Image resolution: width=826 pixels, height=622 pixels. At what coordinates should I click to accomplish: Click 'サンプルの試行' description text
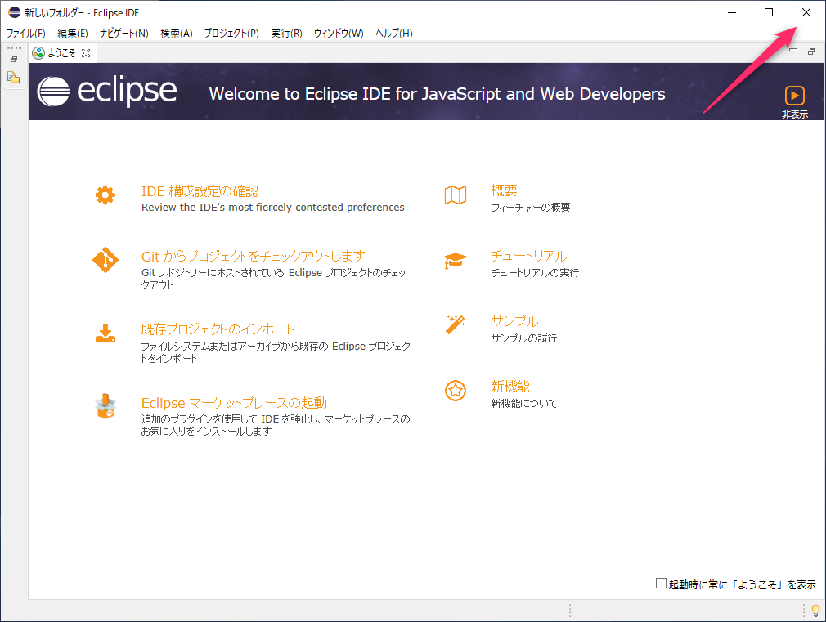pyautogui.click(x=523, y=338)
